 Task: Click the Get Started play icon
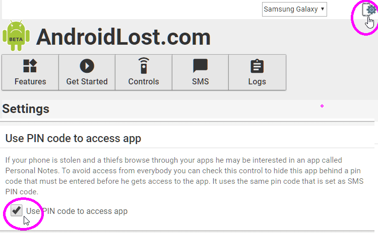87,66
